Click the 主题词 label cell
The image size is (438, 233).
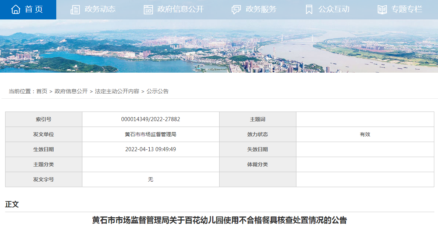[257, 119]
